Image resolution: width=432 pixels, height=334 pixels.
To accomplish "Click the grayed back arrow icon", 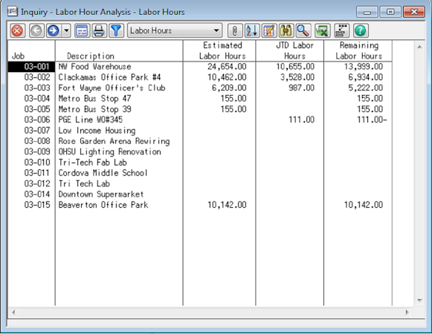I will click(x=36, y=30).
